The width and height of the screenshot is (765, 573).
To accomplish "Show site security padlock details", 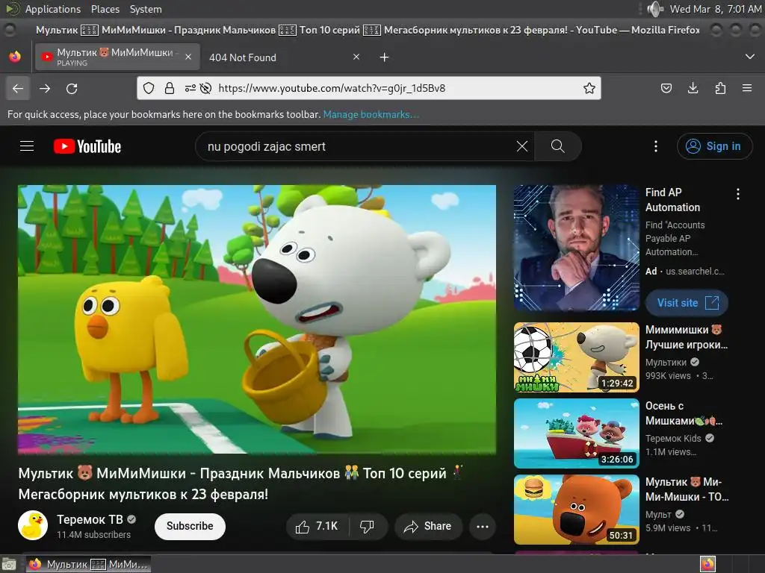I will (170, 88).
